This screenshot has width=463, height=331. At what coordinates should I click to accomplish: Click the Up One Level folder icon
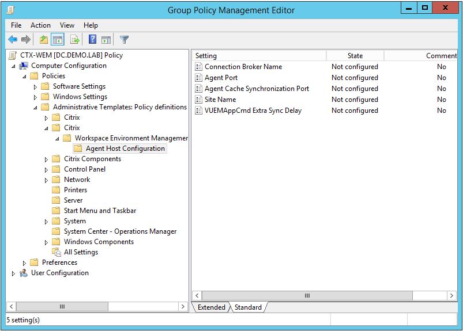click(44, 40)
